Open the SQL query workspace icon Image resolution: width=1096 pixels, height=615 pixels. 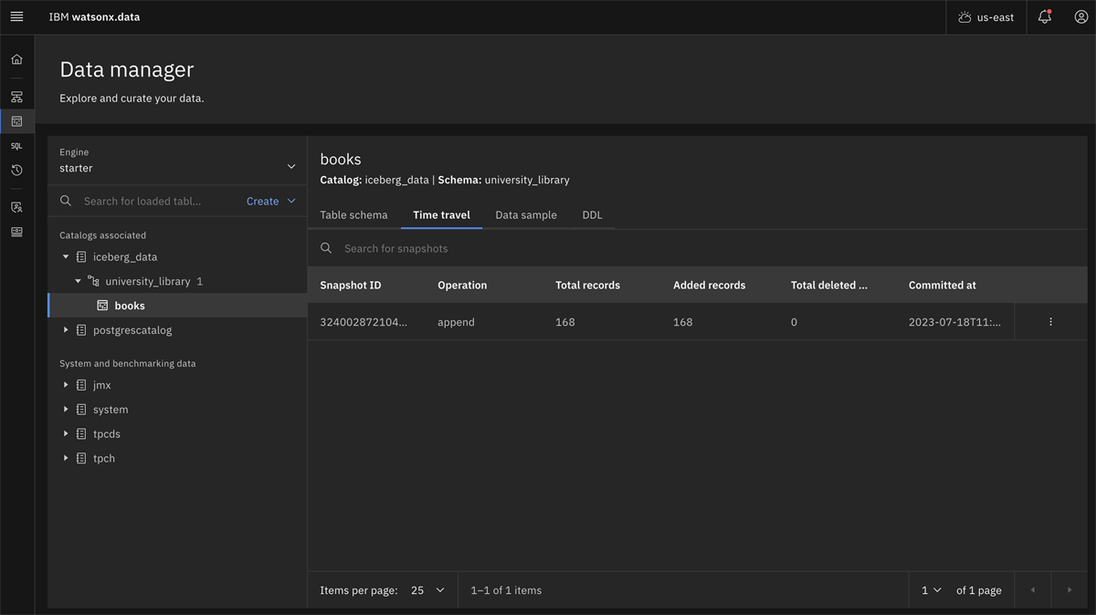[16, 146]
